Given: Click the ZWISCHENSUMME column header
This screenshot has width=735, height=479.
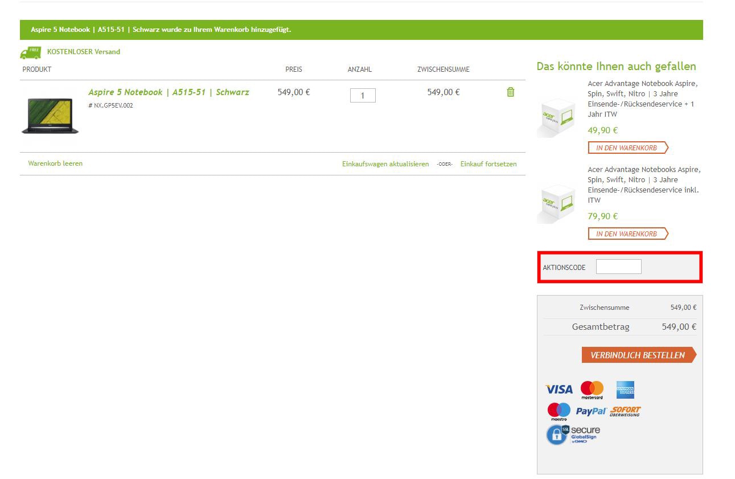Looking at the screenshot, I should point(444,69).
